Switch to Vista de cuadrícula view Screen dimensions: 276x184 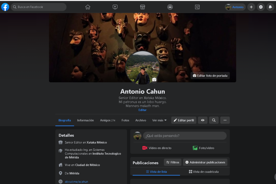204,172
